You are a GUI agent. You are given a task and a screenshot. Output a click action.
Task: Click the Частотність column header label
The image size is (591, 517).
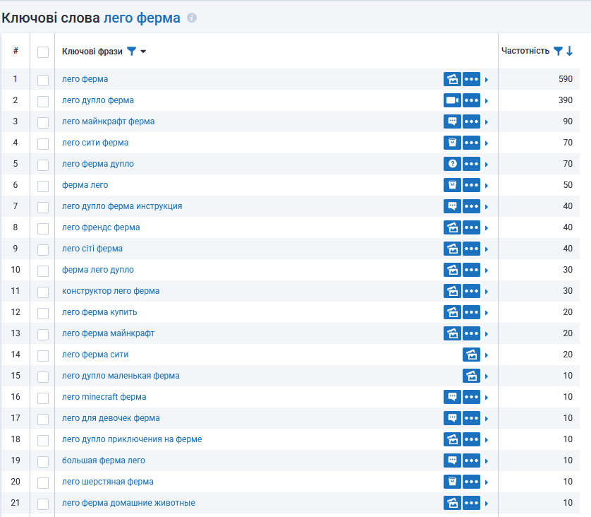[x=525, y=51]
